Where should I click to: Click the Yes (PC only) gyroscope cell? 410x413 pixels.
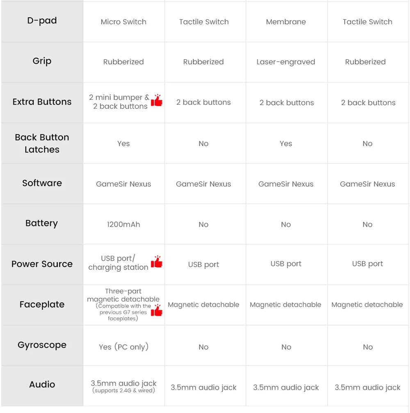point(123,347)
